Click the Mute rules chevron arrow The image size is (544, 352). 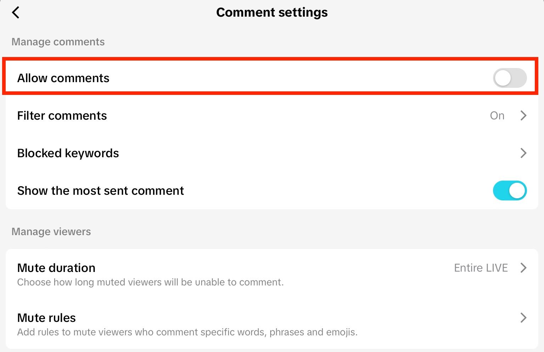coord(523,318)
